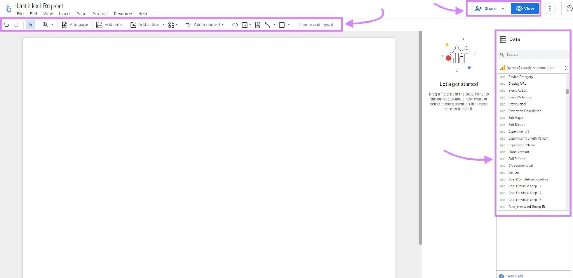Insert a text box
The image size is (573, 278).
[x=257, y=25]
